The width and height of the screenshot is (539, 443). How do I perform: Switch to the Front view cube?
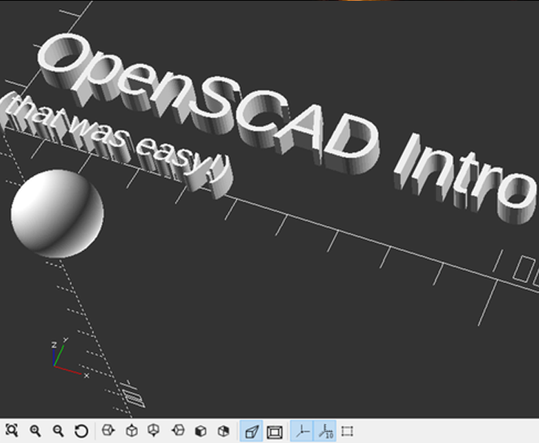(201, 430)
